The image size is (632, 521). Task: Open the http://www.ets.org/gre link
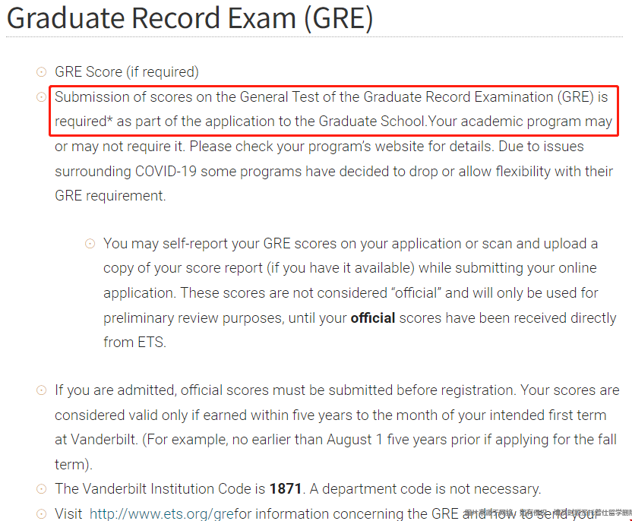(162, 513)
